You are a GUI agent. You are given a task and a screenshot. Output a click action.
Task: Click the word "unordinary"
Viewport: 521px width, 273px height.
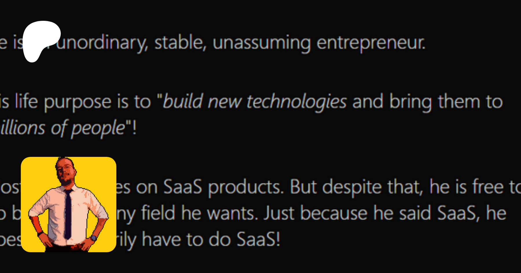[101, 43]
